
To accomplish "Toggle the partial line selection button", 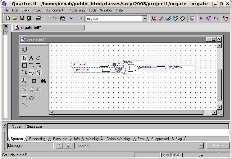I will point(39,73).
